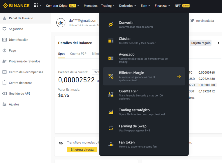
Task: Click the Centro de tareas clipboard icon
Action: (5, 83)
